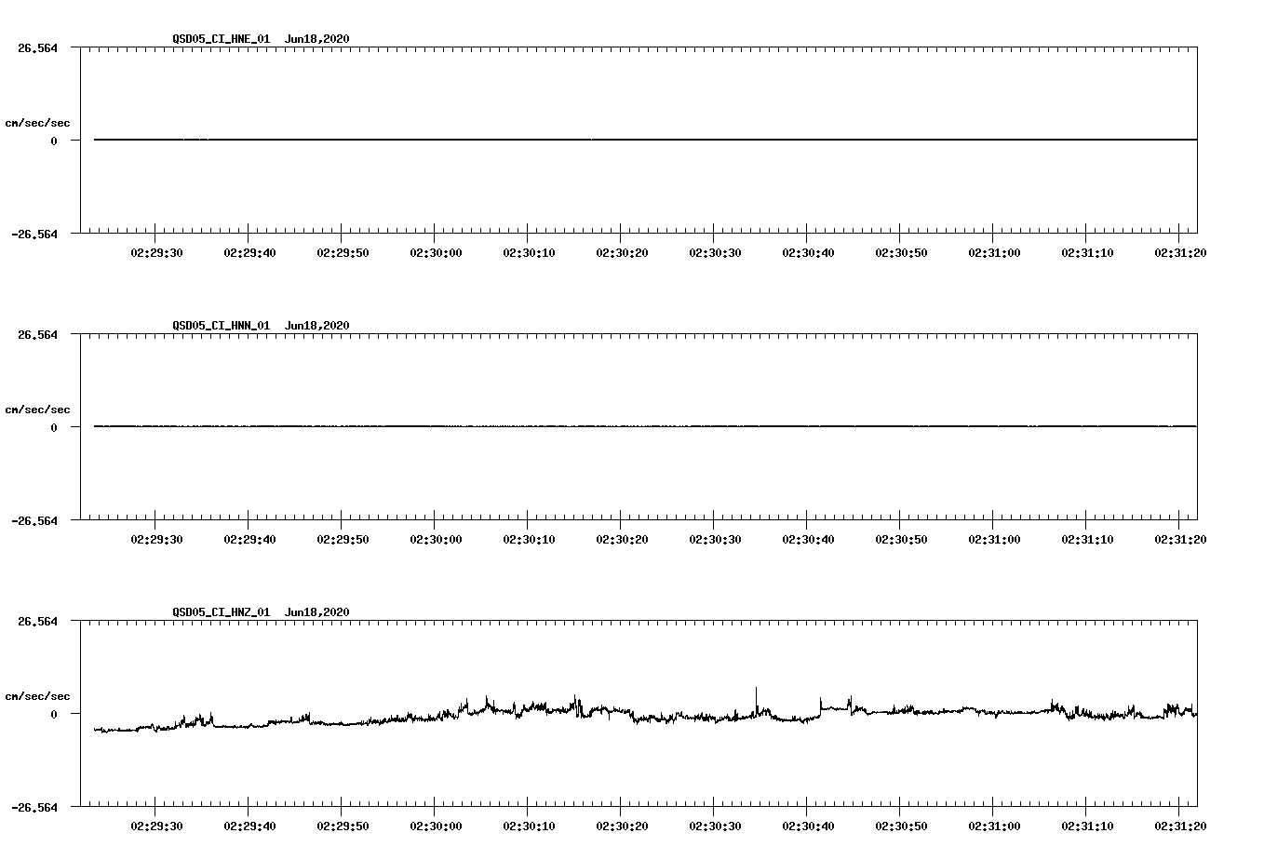
Task: Click the QSD05_CI_HNE_01 plot title
Action: [x=222, y=39]
